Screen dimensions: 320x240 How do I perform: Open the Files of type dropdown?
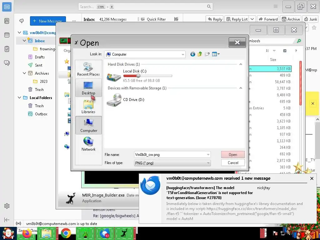click(172, 163)
